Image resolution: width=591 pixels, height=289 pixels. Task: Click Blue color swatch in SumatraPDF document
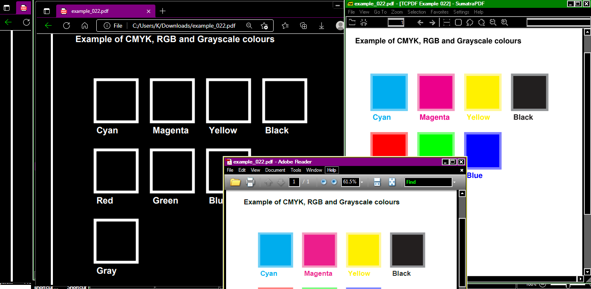pos(483,151)
